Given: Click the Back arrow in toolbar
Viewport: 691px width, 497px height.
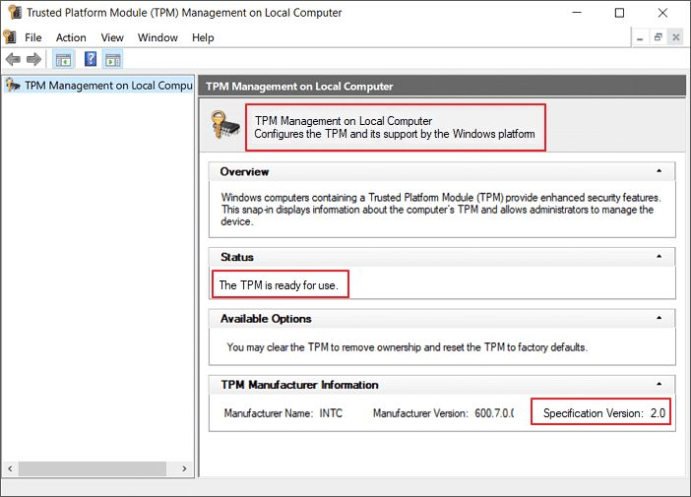Looking at the screenshot, I should [13, 60].
